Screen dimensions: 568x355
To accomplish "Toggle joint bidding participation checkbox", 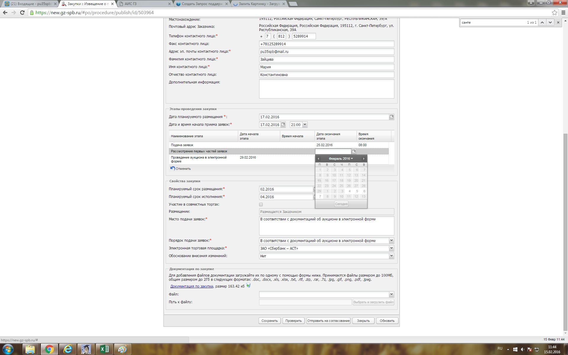I will 261,204.
